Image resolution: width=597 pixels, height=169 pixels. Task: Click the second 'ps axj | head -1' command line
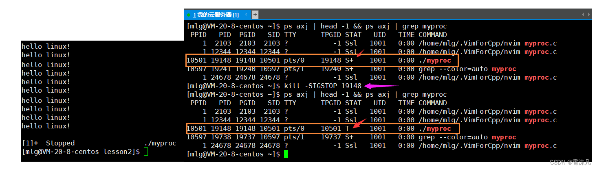[x=316, y=94]
